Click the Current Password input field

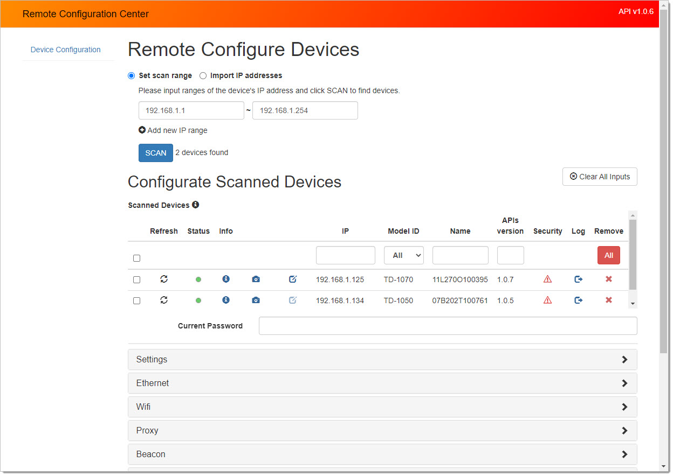click(x=448, y=326)
